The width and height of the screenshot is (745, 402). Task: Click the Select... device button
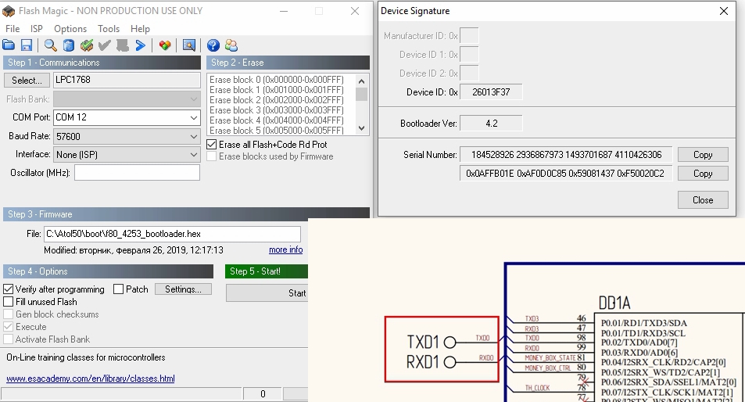tap(27, 80)
